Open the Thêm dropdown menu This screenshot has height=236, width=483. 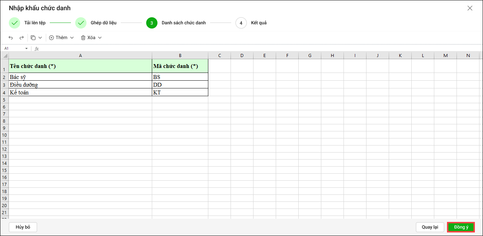click(61, 38)
